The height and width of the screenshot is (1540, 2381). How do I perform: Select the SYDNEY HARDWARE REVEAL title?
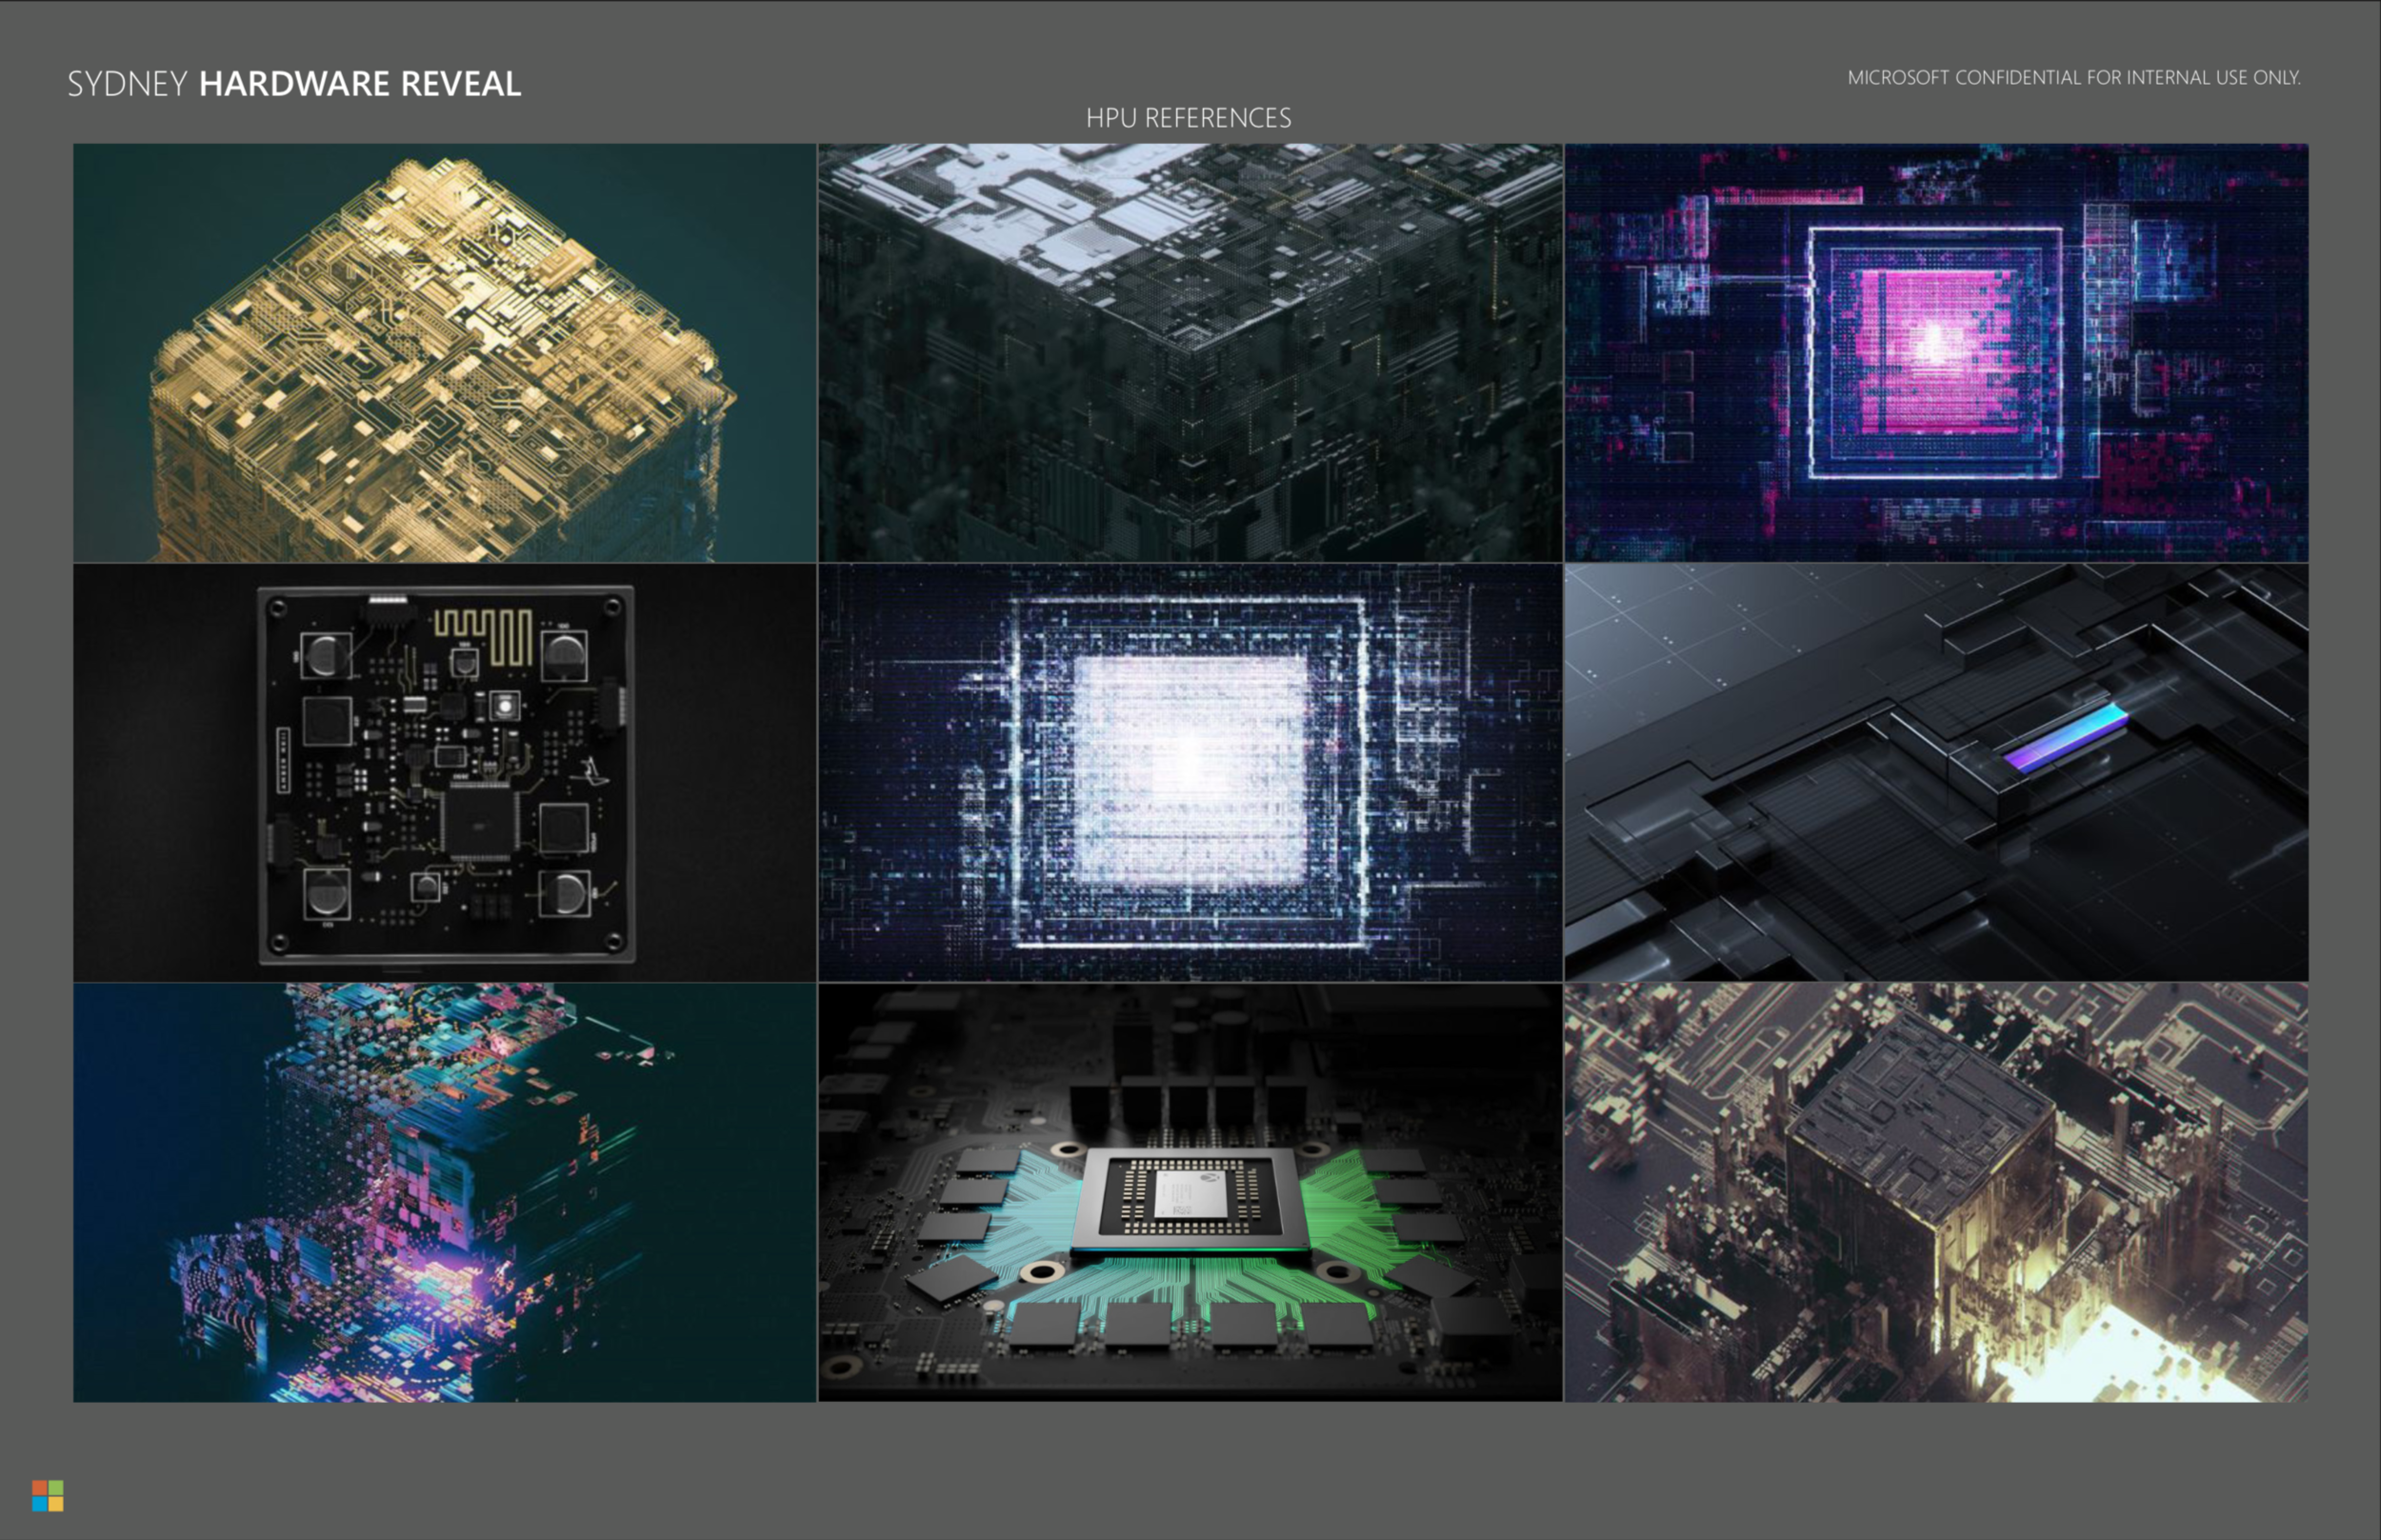click(294, 83)
